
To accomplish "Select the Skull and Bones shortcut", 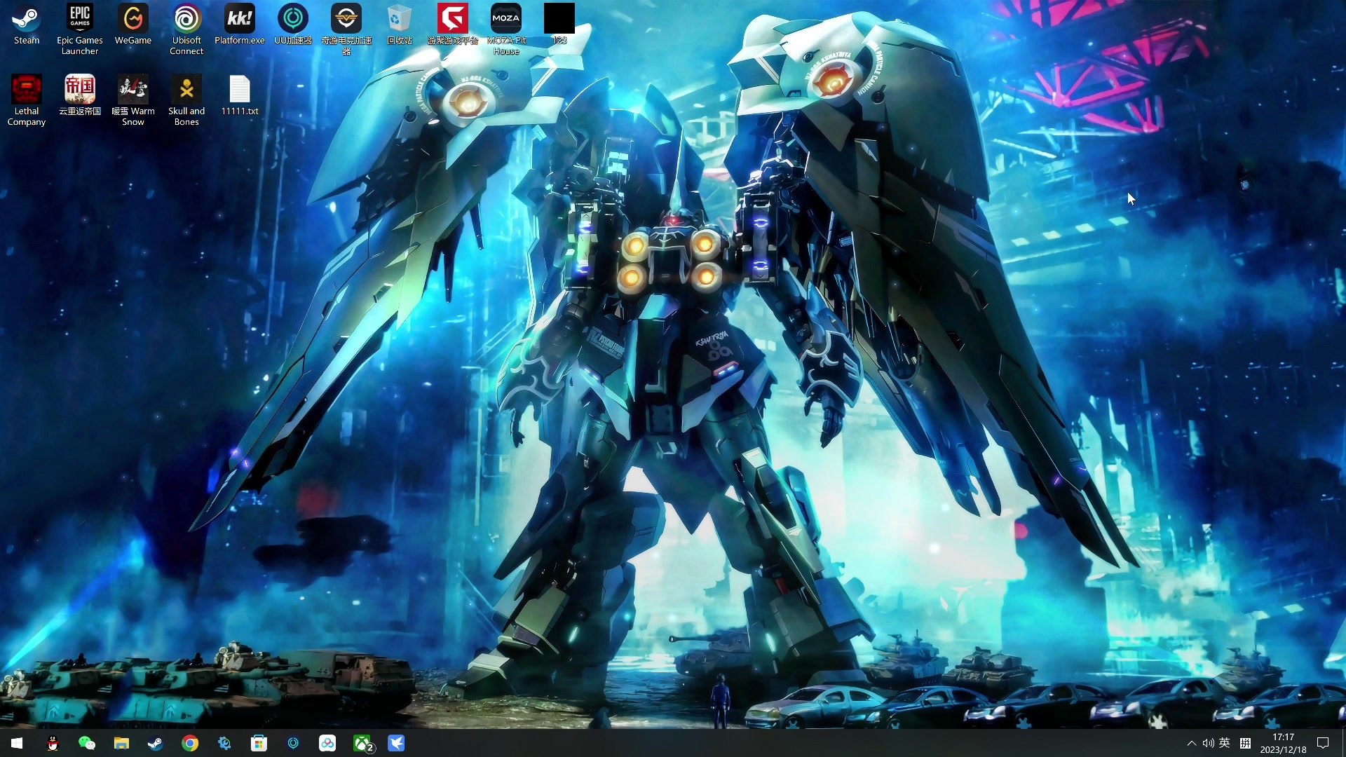I will click(x=186, y=90).
